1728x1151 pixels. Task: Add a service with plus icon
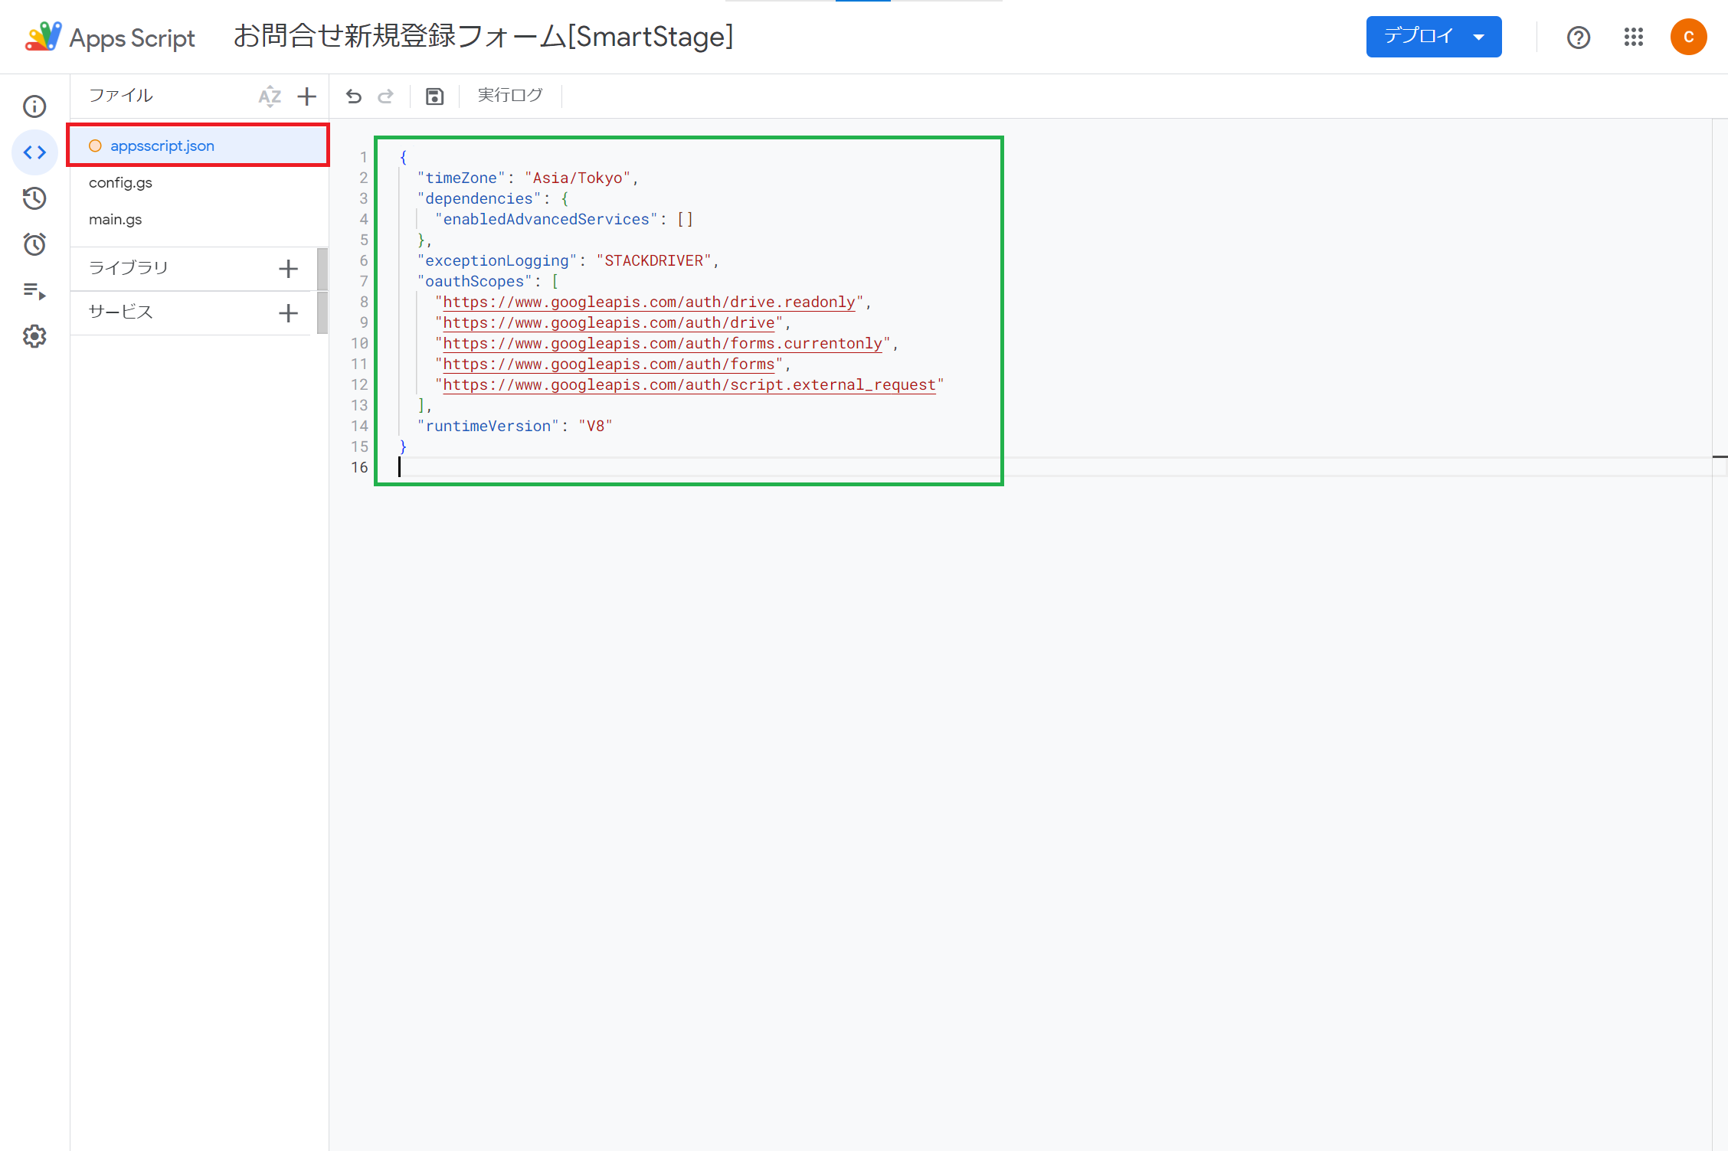point(288,313)
